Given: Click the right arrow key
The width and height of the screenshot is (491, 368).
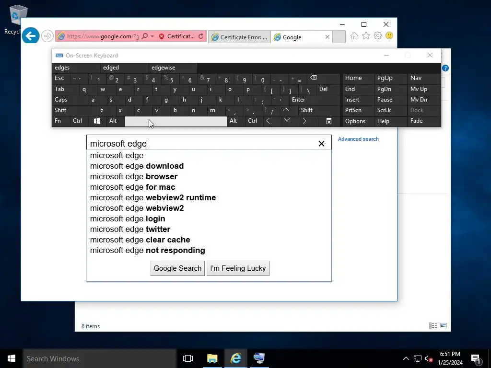Looking at the screenshot, I should (x=308, y=121).
